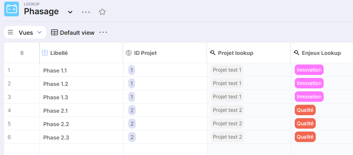Screen dimensions: 353x155
Task: Select the Phase 2.2 cell
Action: coord(81,124)
